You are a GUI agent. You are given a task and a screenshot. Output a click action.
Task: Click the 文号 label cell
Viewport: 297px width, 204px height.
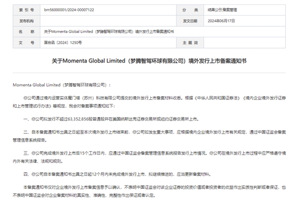pos(26,43)
